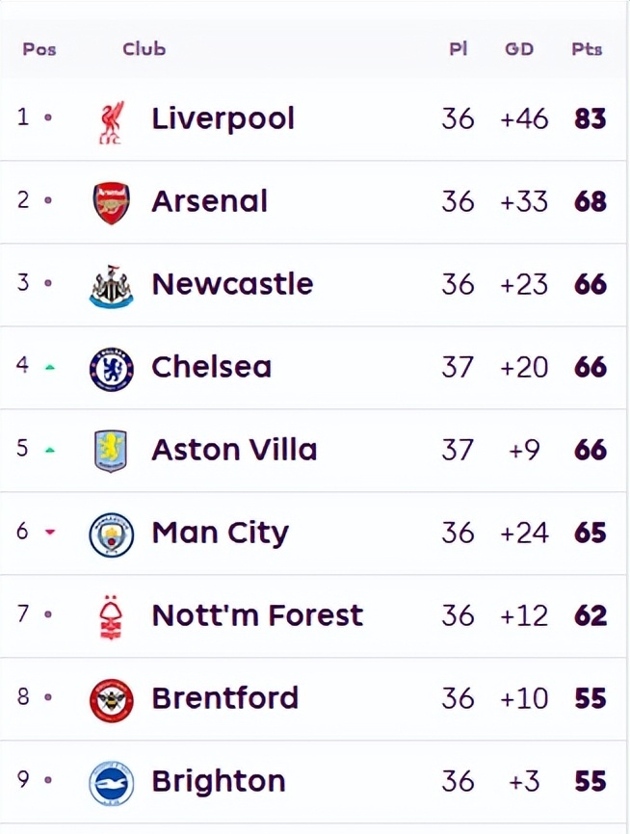
Task: Click the Man City club crest
Action: (x=111, y=534)
